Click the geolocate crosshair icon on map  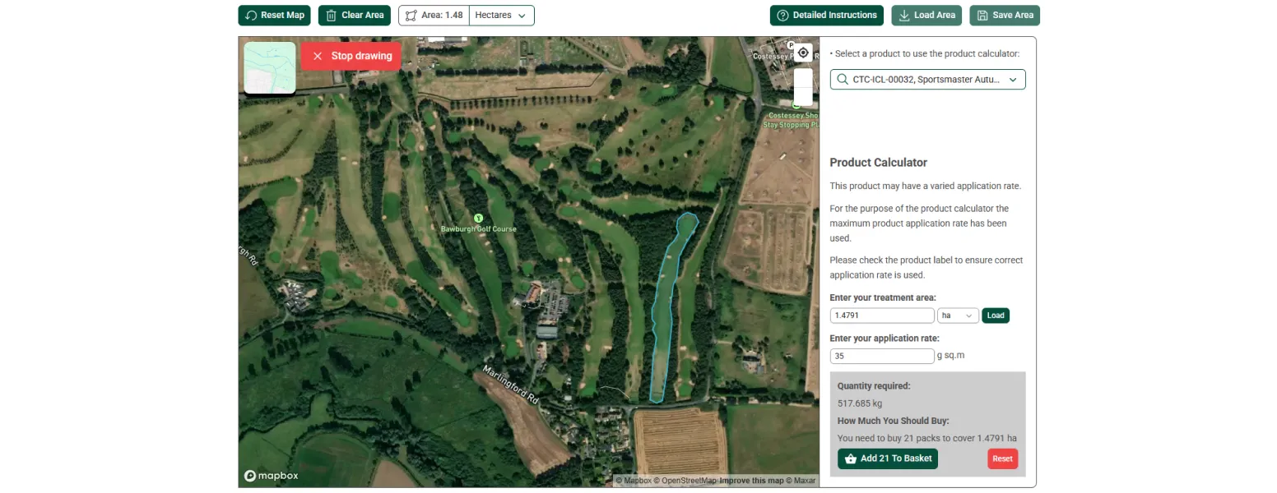click(803, 52)
